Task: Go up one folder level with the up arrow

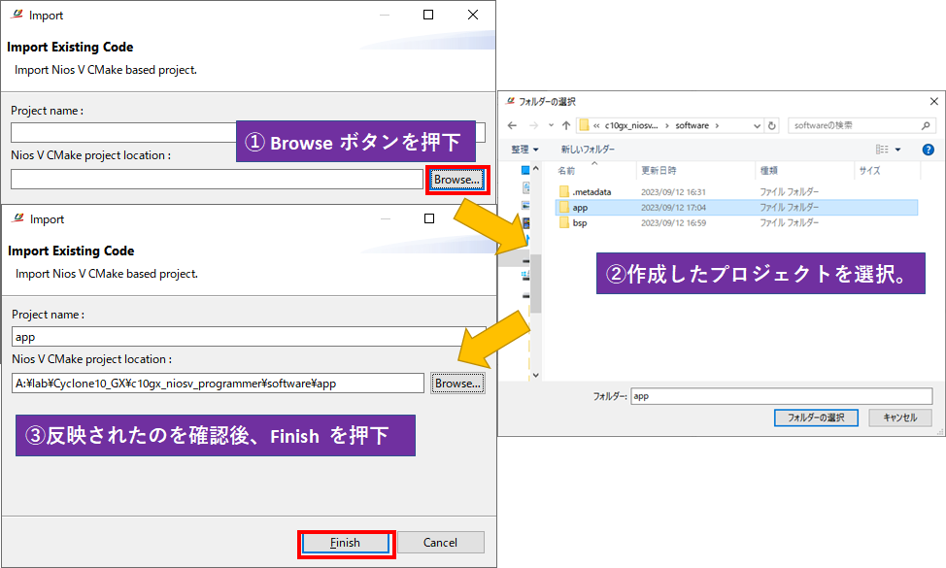Action: click(566, 125)
